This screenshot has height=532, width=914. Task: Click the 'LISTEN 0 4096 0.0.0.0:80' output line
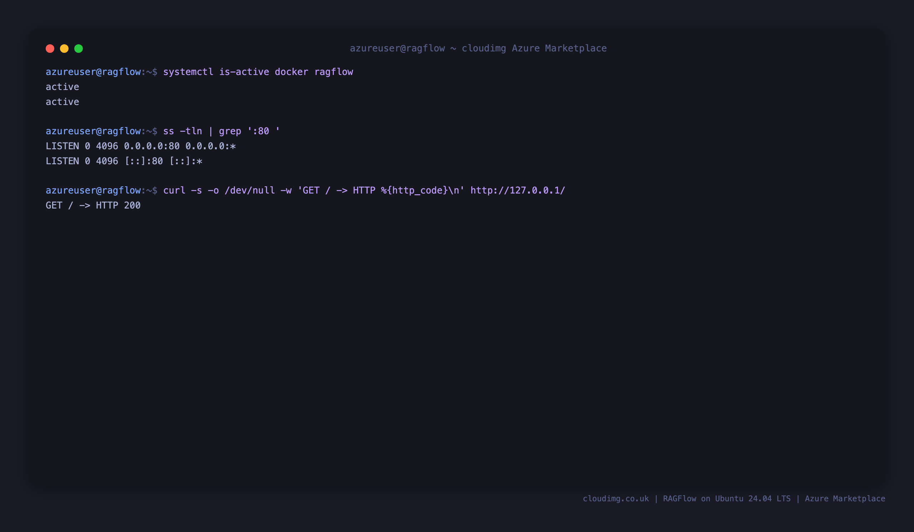click(141, 146)
